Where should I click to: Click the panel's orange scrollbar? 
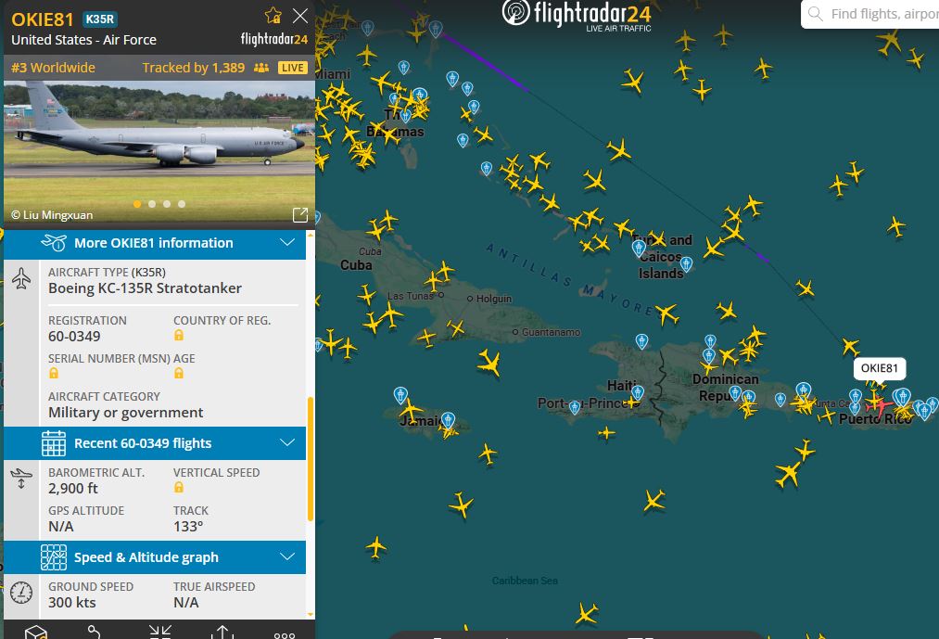[311, 458]
